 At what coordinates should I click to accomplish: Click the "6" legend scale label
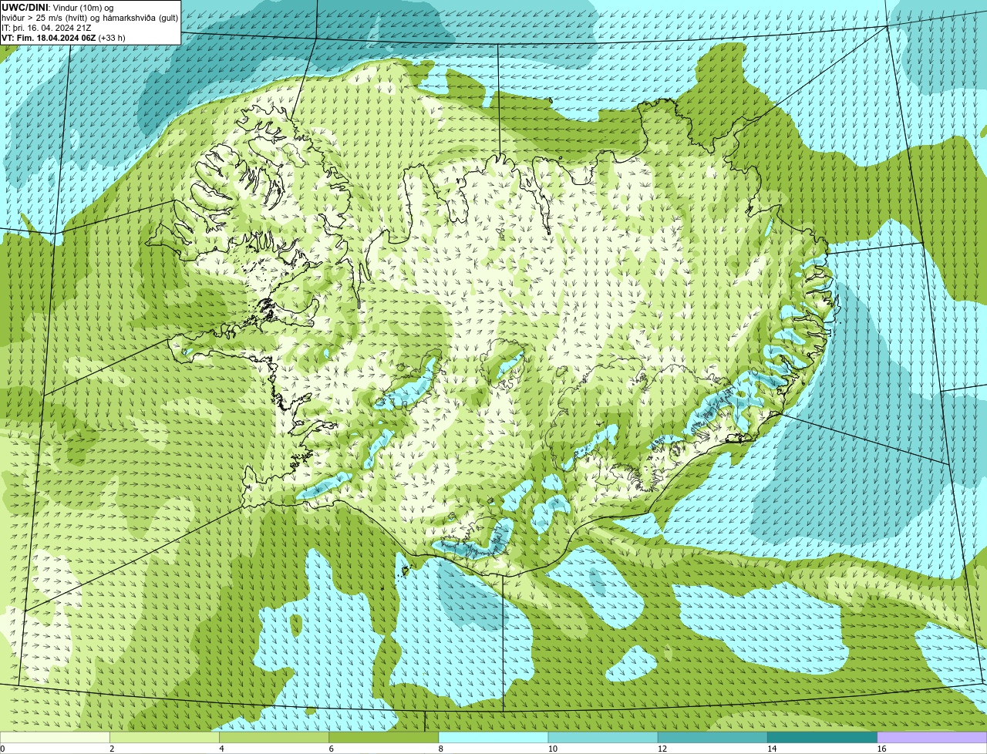point(332,749)
